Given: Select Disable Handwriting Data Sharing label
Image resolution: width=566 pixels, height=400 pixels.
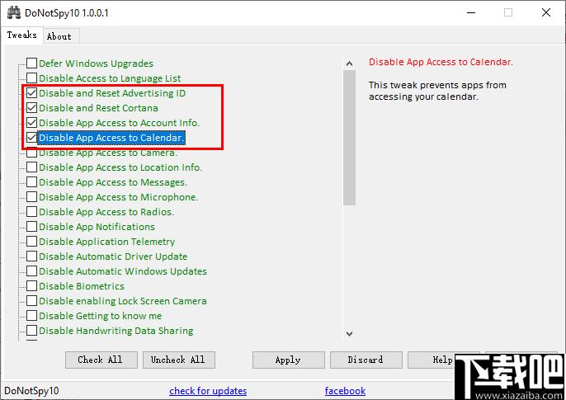Looking at the screenshot, I should [x=116, y=331].
